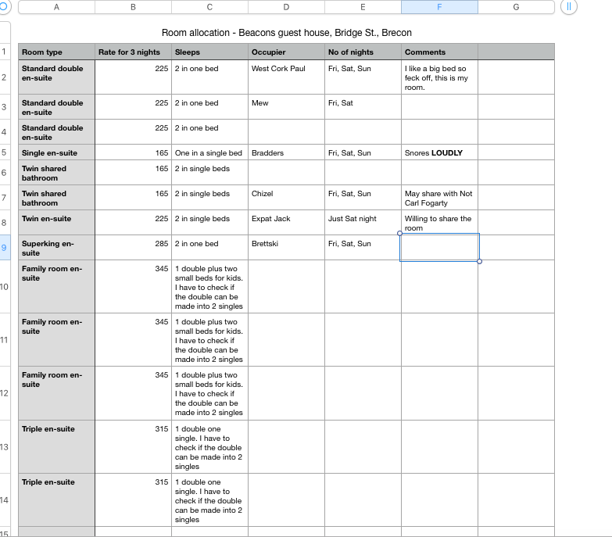Image resolution: width=612 pixels, height=537 pixels.
Task: Select the 'West Cork Paul' occupier cell
Action: click(x=286, y=77)
